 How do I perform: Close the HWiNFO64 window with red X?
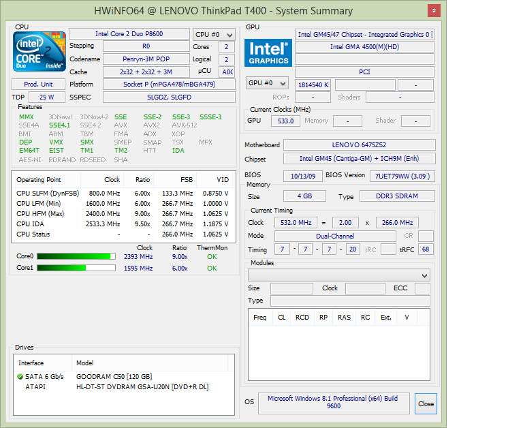click(x=434, y=10)
